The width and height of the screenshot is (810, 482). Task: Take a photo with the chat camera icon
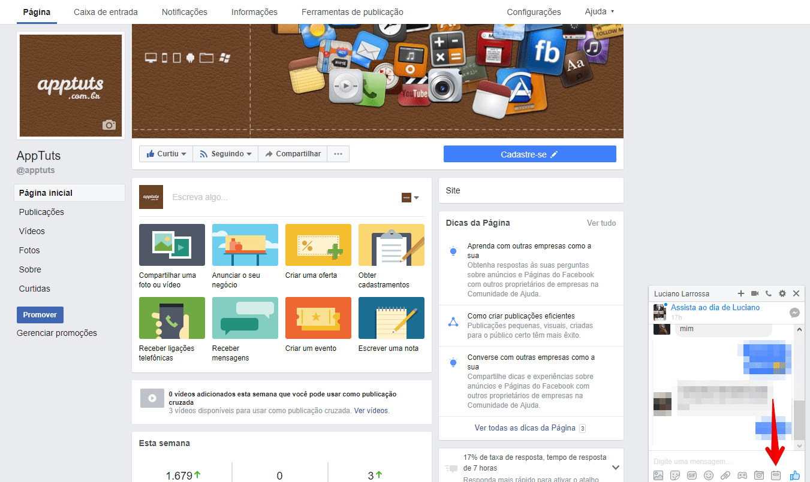click(x=759, y=475)
